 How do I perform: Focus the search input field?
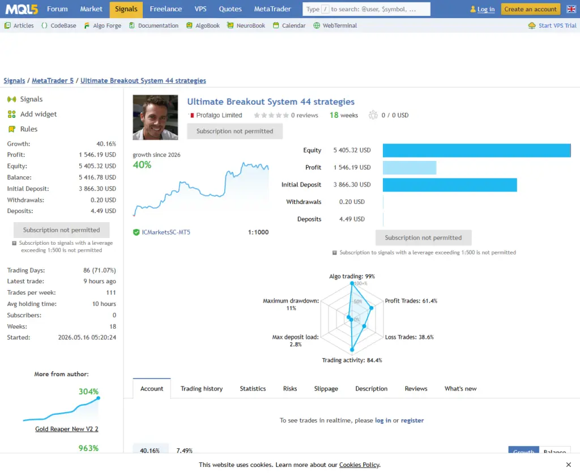pyautogui.click(x=366, y=9)
